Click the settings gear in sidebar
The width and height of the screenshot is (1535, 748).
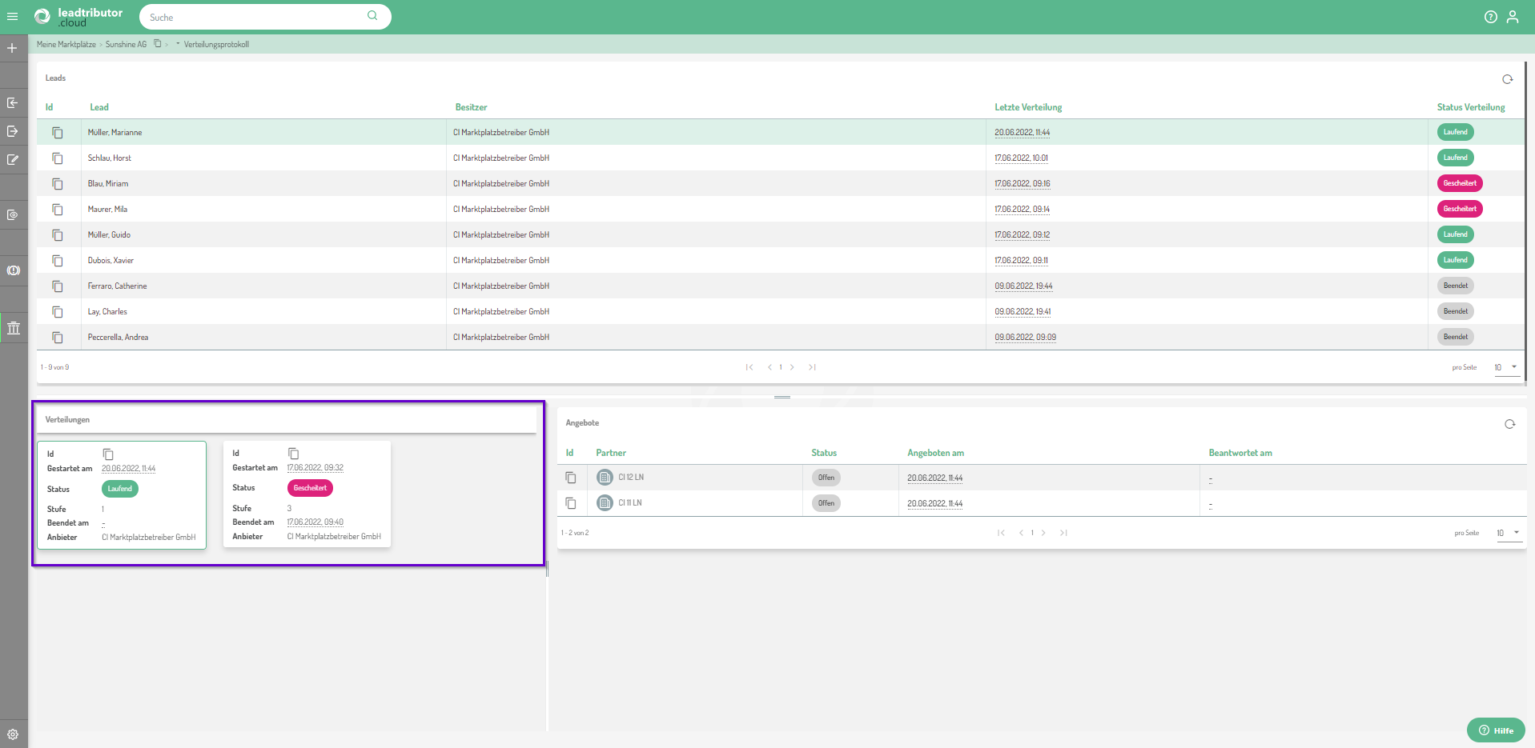13,734
